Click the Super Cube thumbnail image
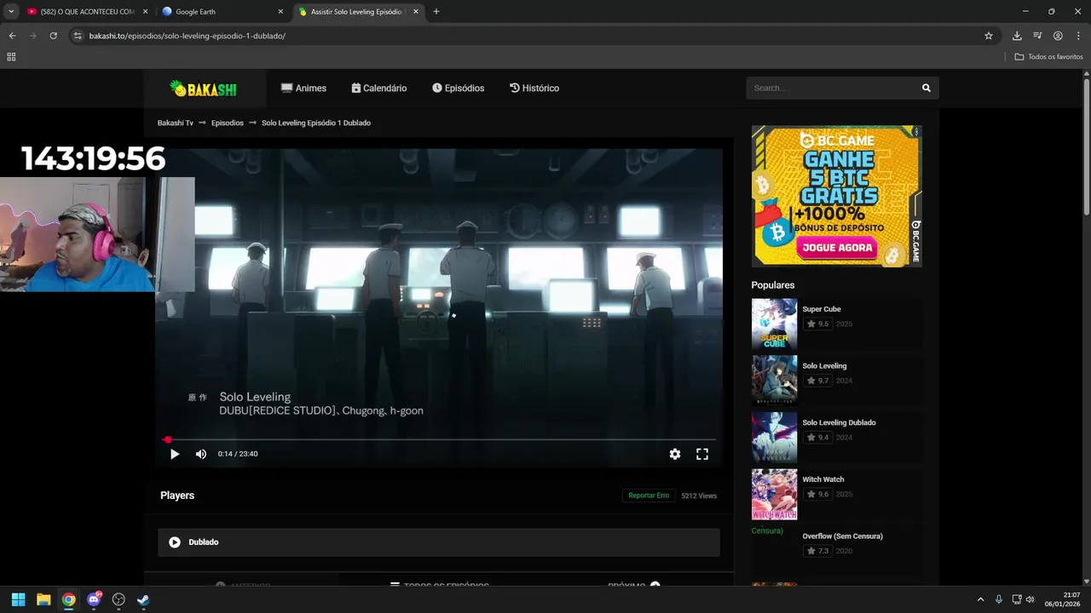Image resolution: width=1091 pixels, height=613 pixels. point(774,324)
